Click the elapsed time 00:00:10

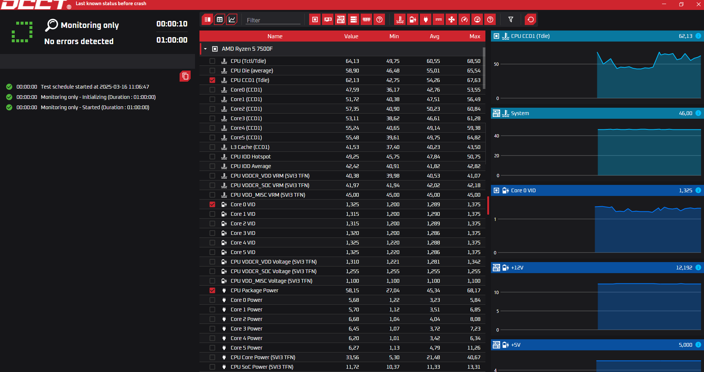172,24
